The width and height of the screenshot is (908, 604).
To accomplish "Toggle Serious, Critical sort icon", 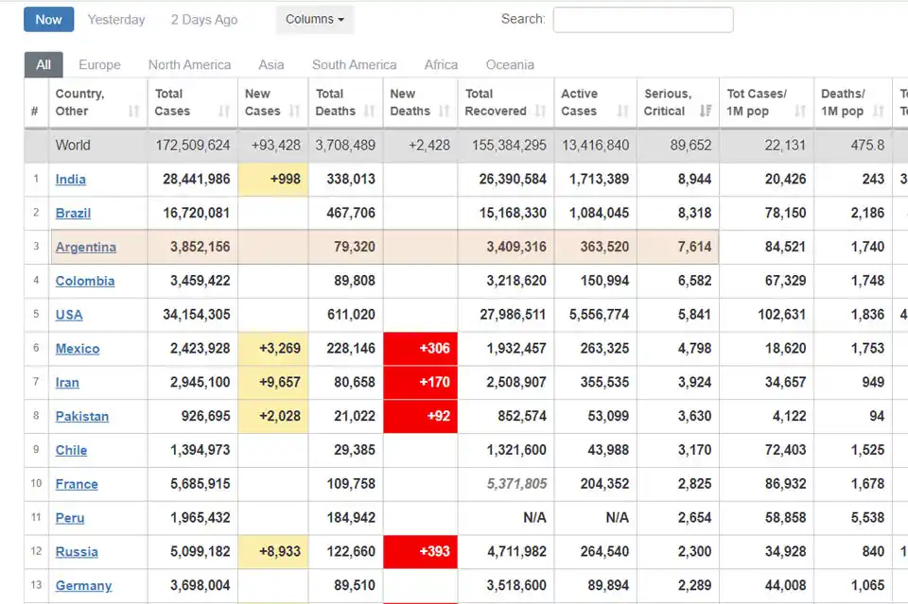I will (705, 112).
